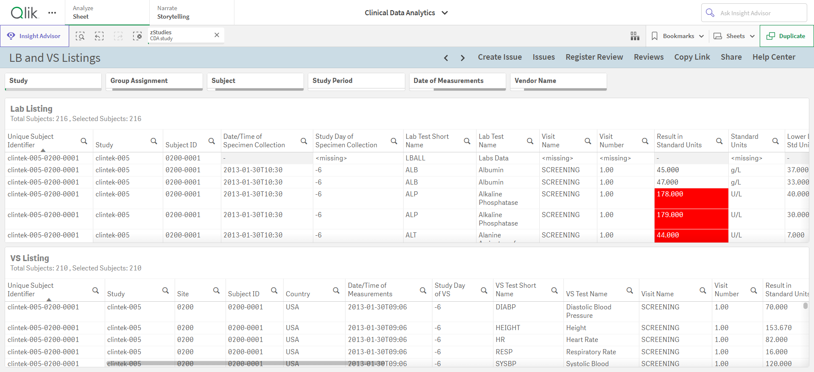
Task: Click the red 178.000 ALP result cell
Action: [691, 198]
